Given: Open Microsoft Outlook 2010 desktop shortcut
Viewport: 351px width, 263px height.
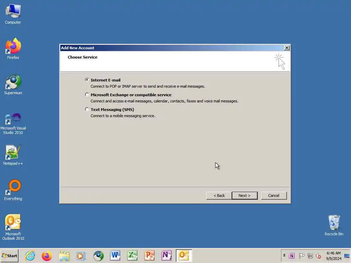Looking at the screenshot, I should point(13,227).
